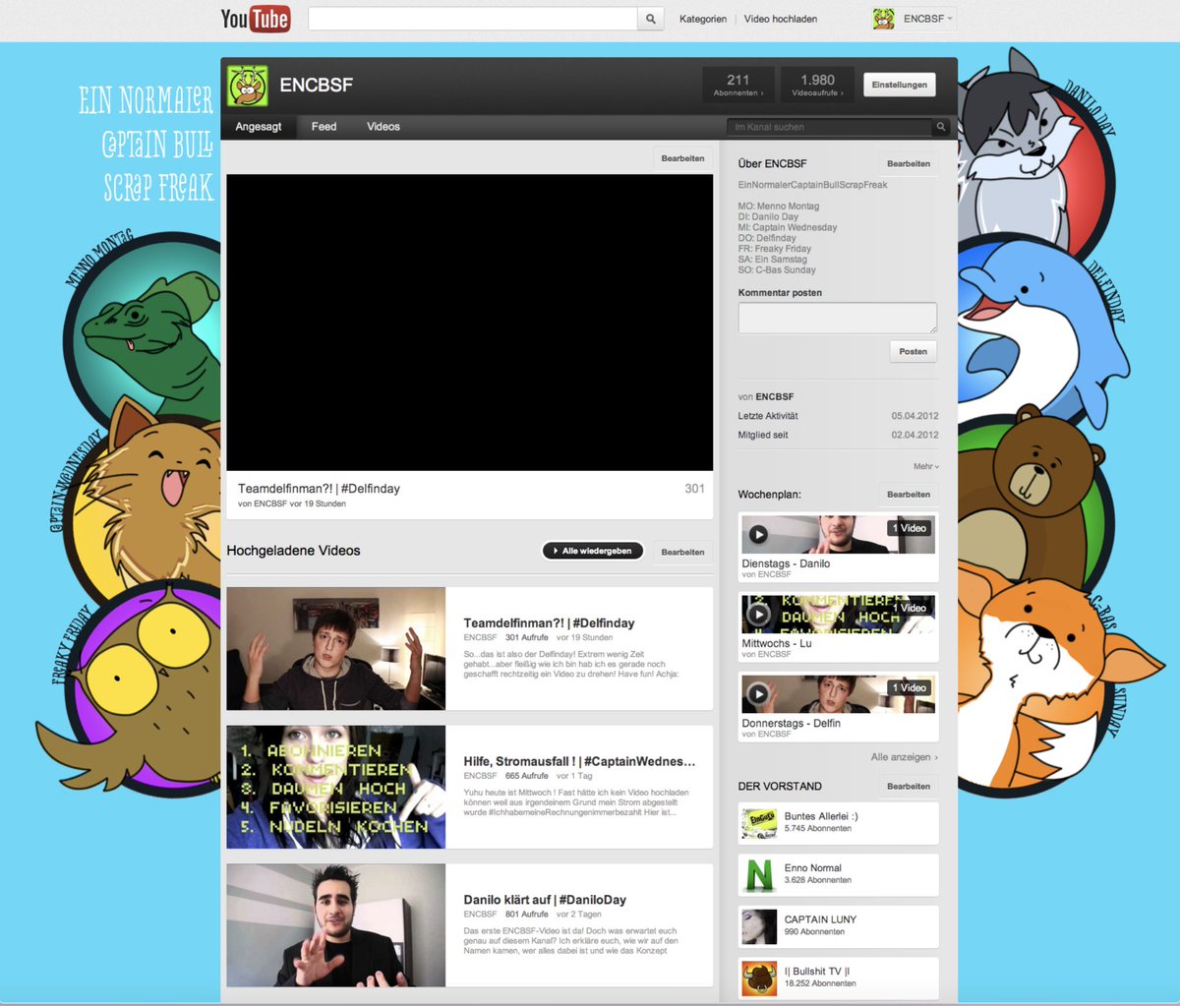Open the 211 Abonnenten counter
Image resolution: width=1180 pixels, height=1006 pixels.
[738, 86]
